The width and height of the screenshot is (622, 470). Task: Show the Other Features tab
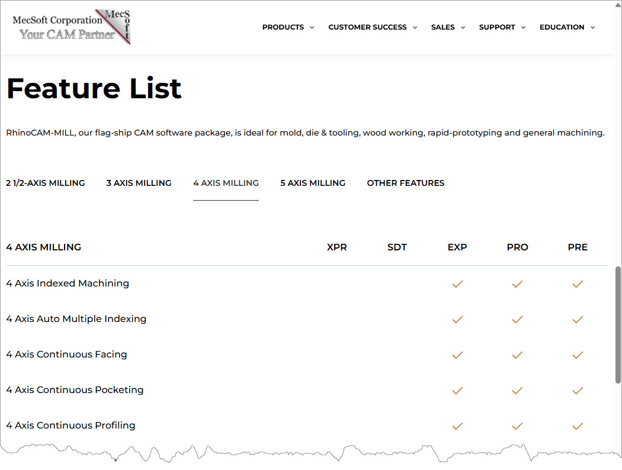pos(405,183)
